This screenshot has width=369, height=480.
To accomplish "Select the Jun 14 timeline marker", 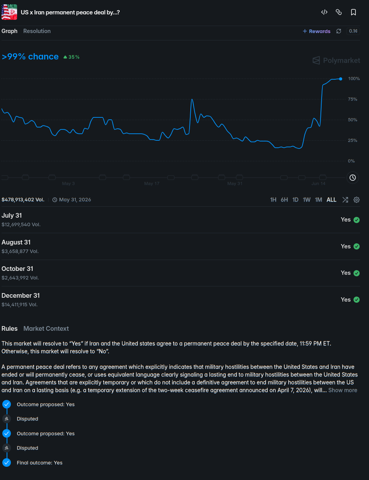I will pos(319,183).
